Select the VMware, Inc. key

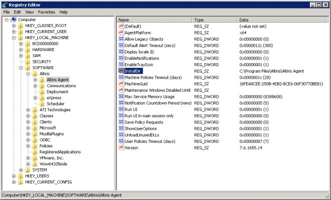tap(51, 158)
